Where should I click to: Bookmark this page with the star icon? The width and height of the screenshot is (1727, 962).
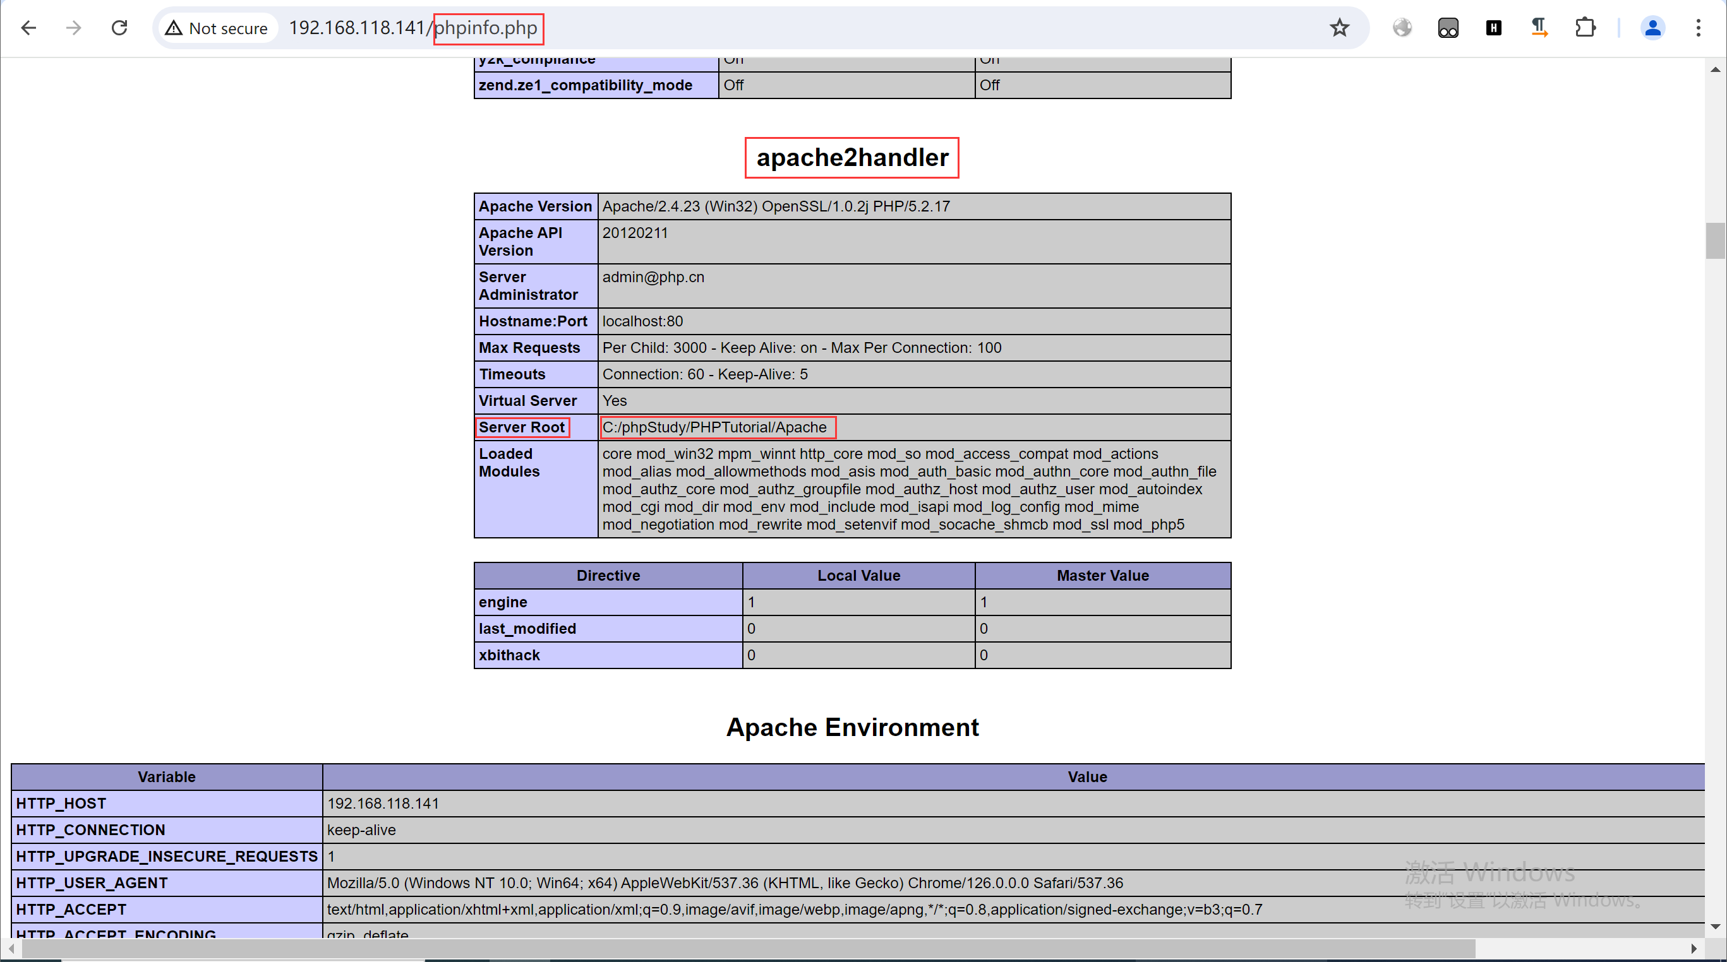(x=1340, y=28)
